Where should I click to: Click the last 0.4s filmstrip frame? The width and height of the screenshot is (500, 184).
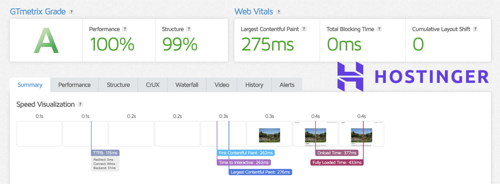(x=362, y=134)
